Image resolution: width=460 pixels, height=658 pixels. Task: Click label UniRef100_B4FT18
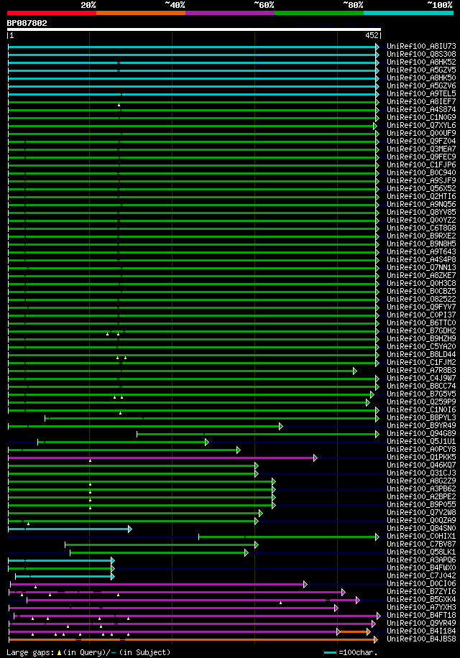(421, 616)
